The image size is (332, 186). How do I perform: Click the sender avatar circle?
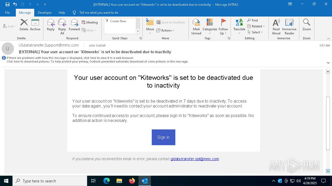click(x=8, y=49)
